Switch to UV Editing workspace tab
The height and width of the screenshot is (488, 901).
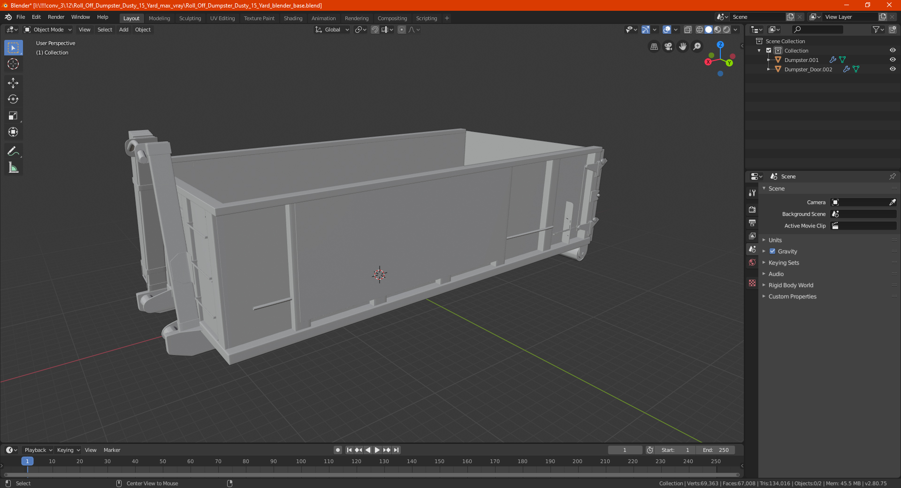[x=222, y=18]
